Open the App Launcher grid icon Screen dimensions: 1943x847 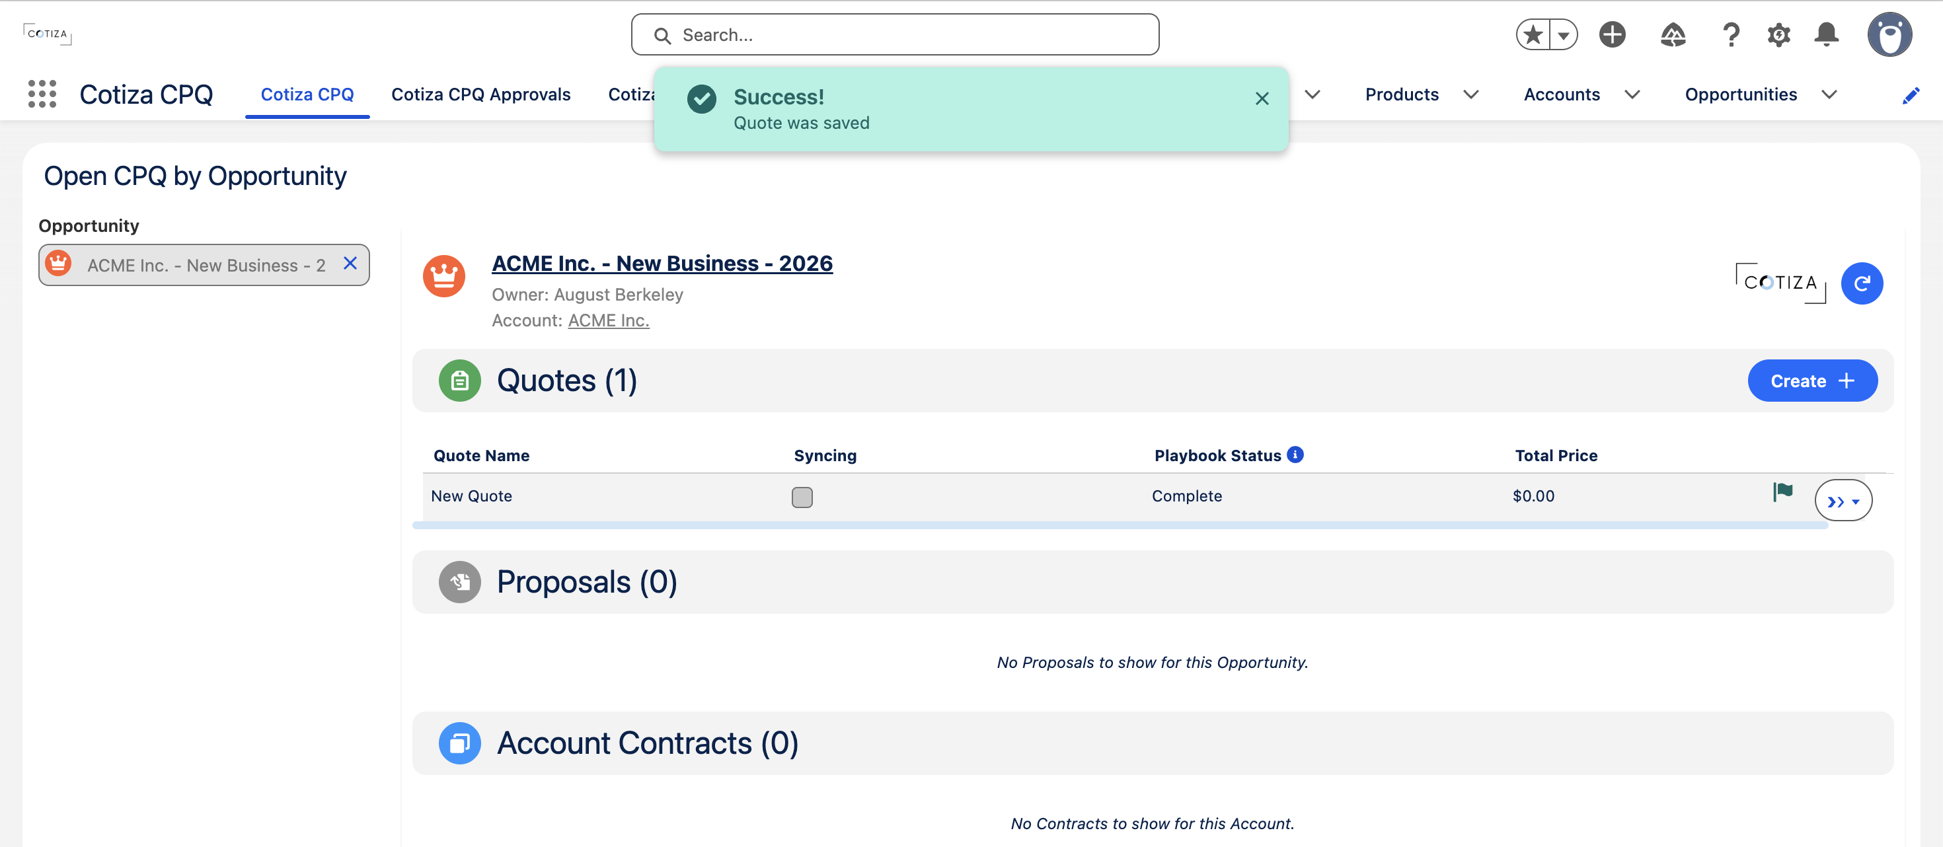42,94
